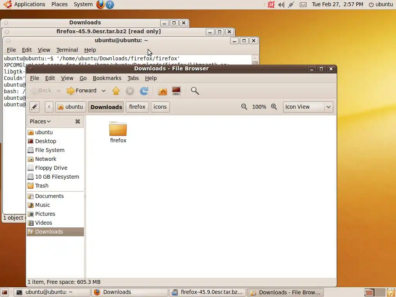
Task: Open File menu in File Browser
Action: pos(34,78)
